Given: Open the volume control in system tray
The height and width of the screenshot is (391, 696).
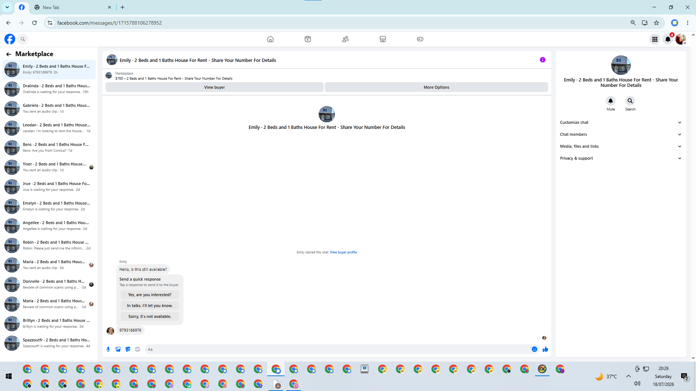Looking at the screenshot, I should click(x=637, y=383).
